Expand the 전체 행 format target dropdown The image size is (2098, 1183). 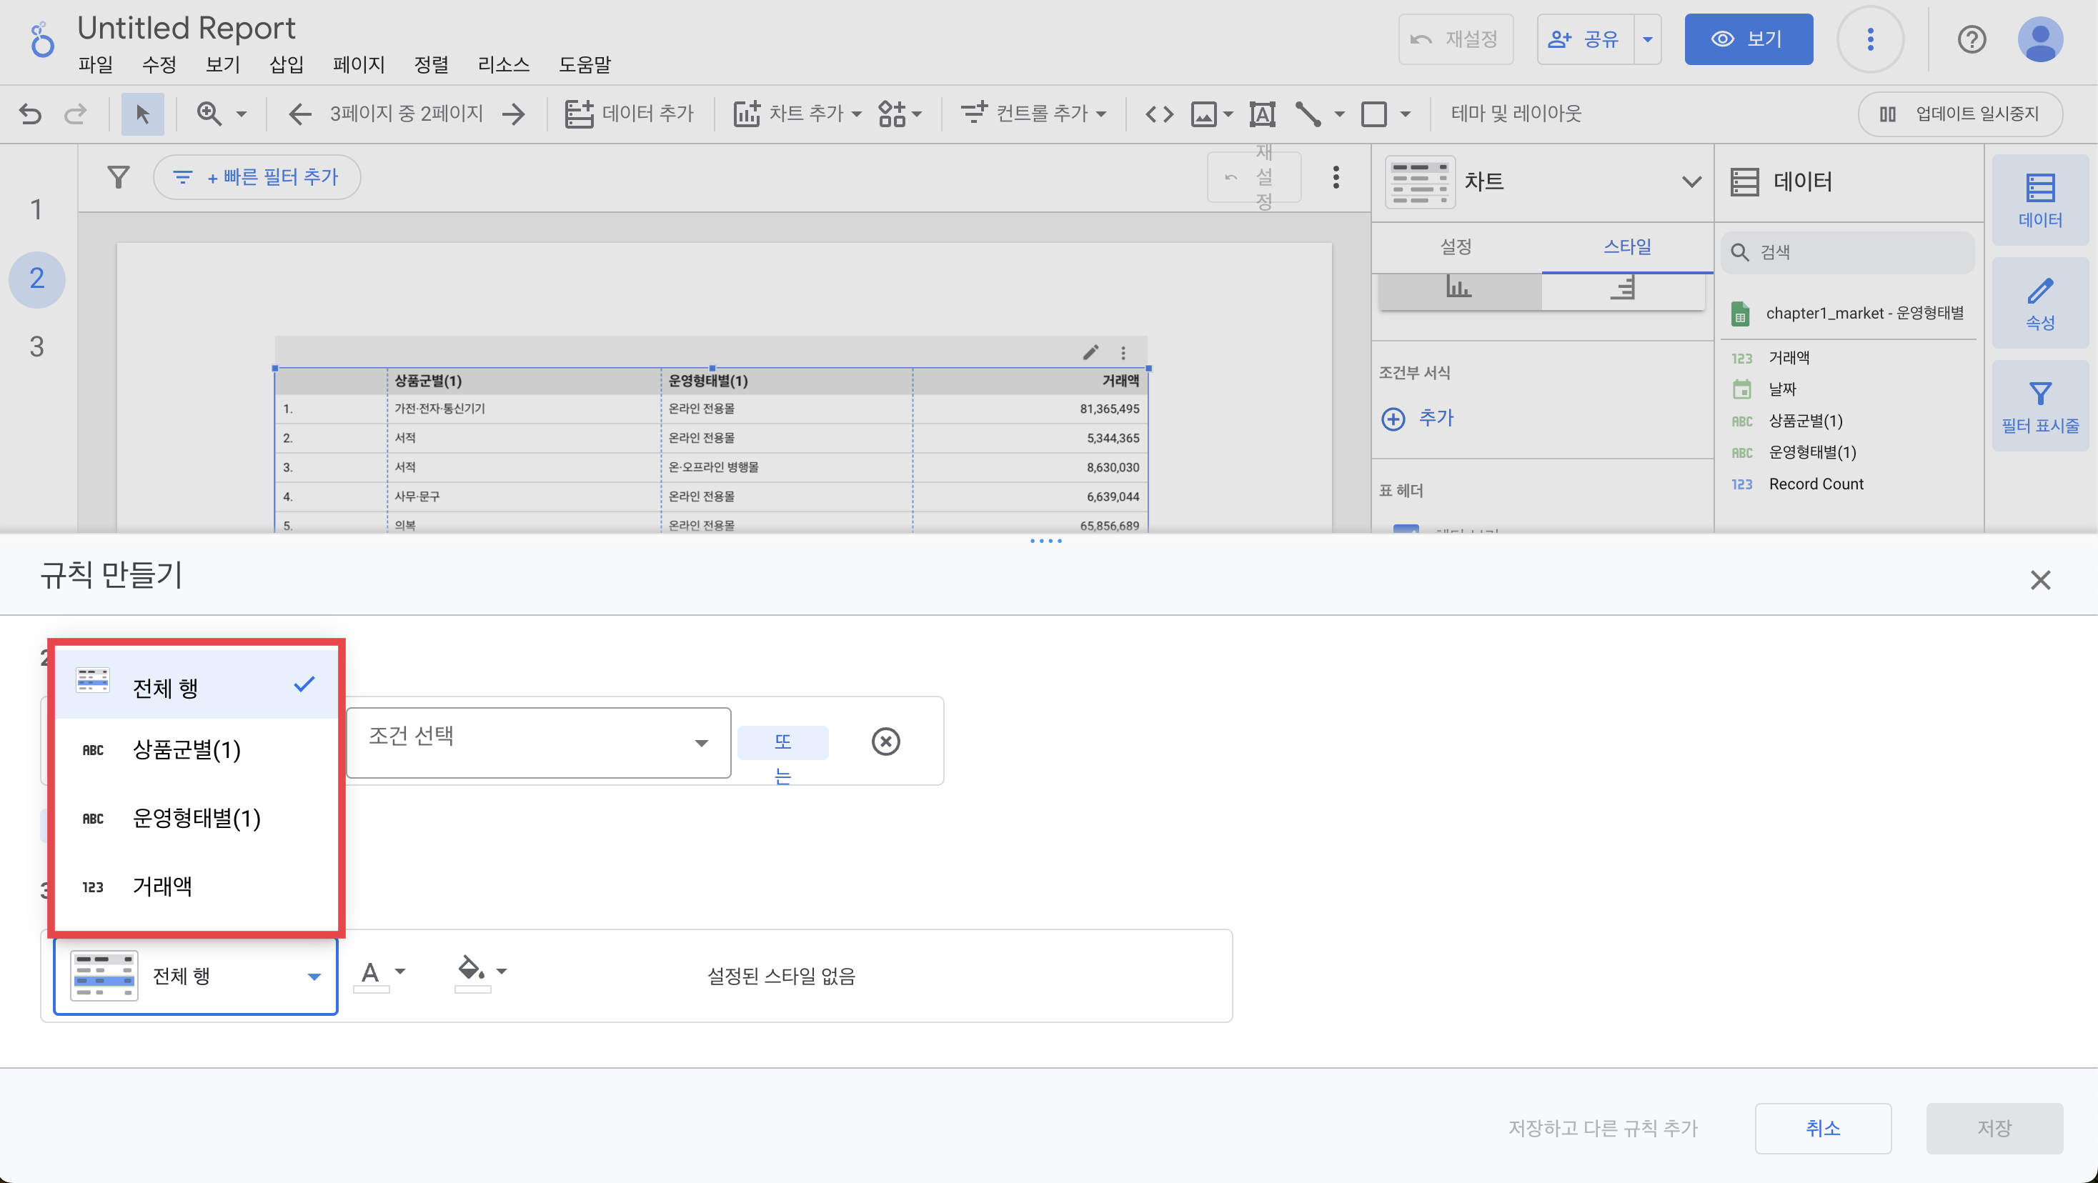[196, 975]
